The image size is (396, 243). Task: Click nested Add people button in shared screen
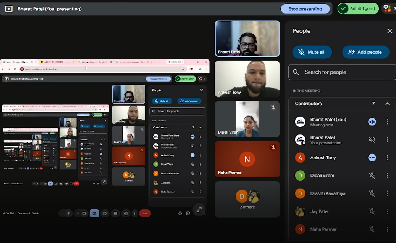189,101
